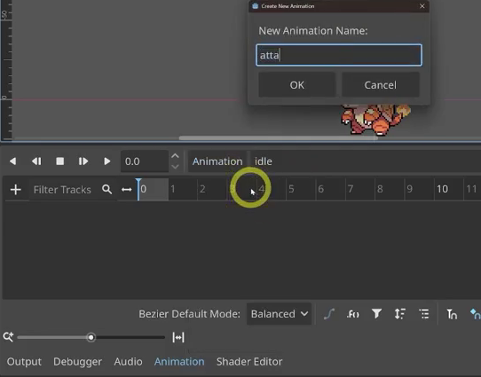Viewport: 481px width, 377px height.
Task: Focus the Filter Tracks search field
Action: (x=73, y=190)
